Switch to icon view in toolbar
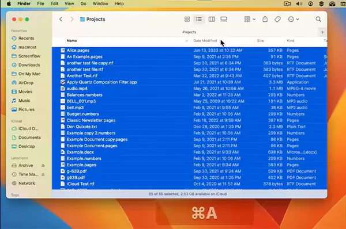 tap(187, 20)
